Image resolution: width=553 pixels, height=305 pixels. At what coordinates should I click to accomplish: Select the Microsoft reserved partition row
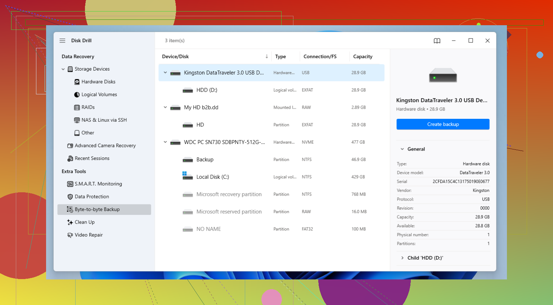271,212
